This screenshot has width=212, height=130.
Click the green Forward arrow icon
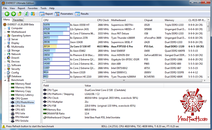[13, 14]
